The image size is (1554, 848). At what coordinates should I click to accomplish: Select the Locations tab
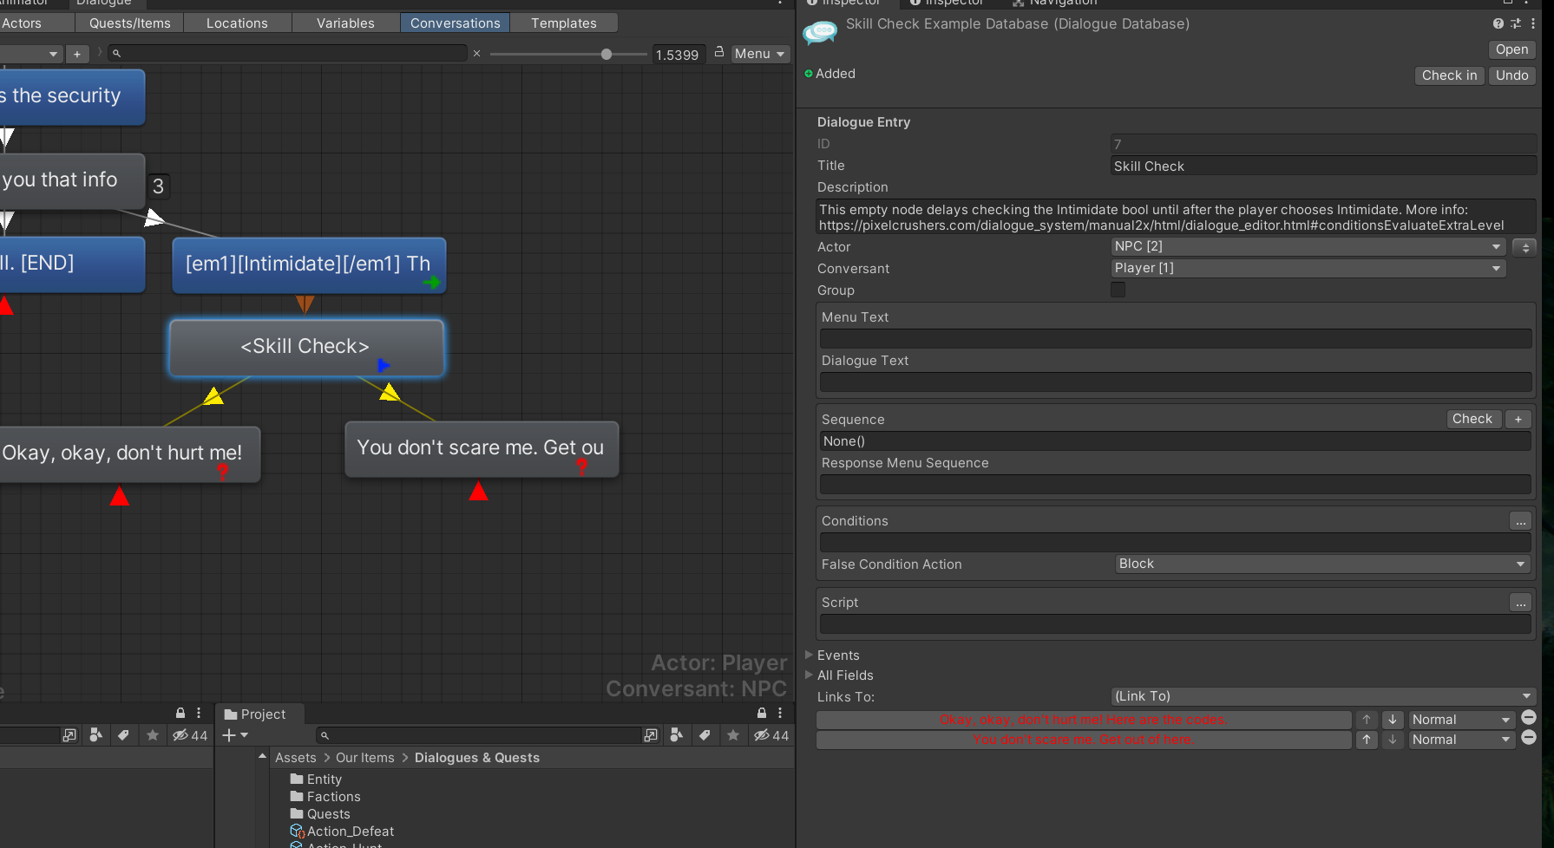coord(237,23)
